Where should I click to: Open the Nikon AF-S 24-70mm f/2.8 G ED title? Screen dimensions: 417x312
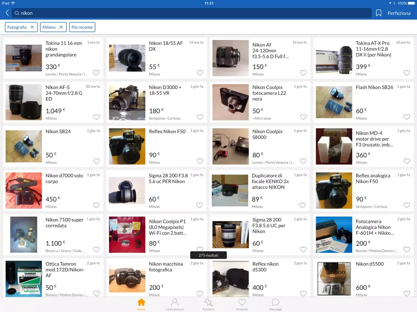click(x=64, y=93)
